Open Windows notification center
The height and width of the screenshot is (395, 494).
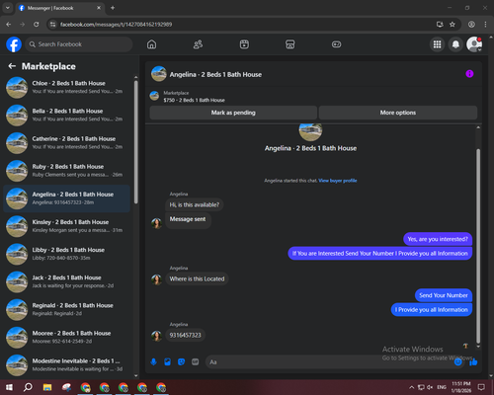click(x=481, y=387)
